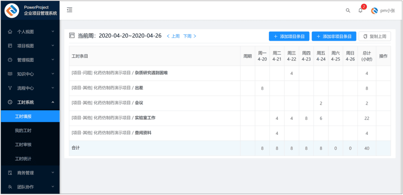Click the pm小张 user avatar
The width and height of the screenshot is (403, 195).
375,10
